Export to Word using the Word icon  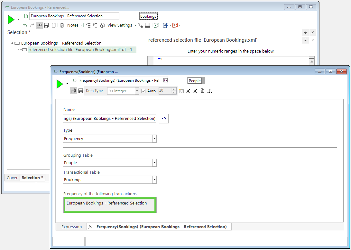166,25
